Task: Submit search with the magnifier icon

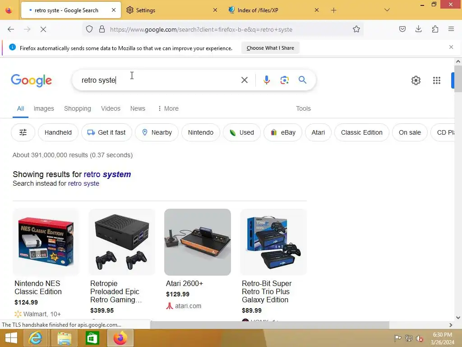Action: 302,80
